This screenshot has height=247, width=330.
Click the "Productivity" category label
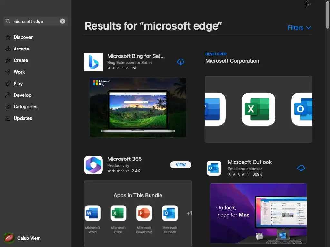[118, 166]
